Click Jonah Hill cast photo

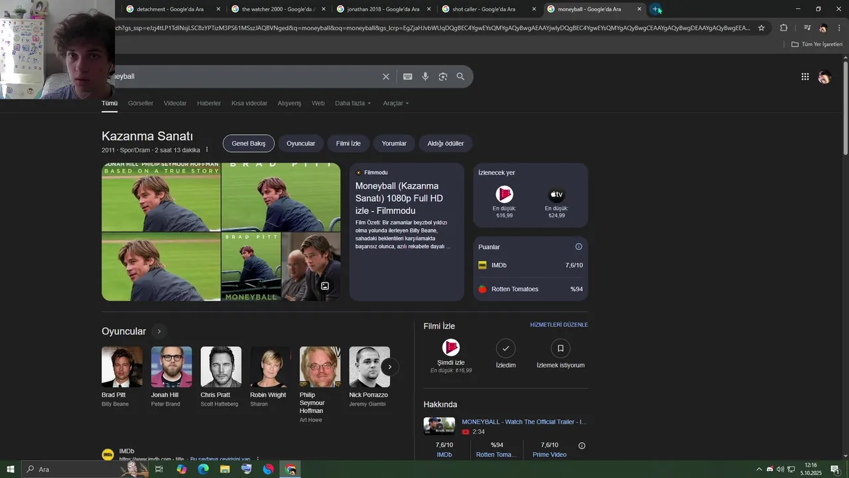pyautogui.click(x=172, y=366)
